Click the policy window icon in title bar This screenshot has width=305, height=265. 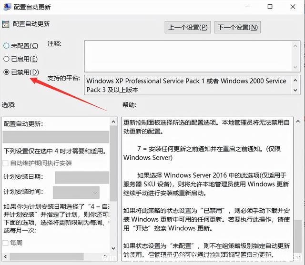coord(7,7)
